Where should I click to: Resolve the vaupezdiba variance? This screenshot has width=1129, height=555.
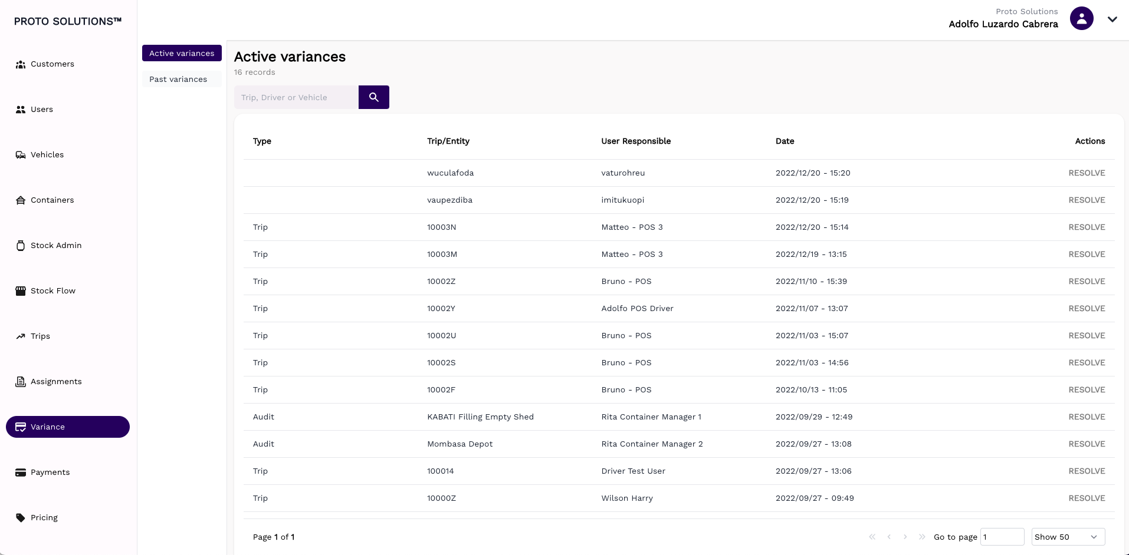(x=1087, y=200)
